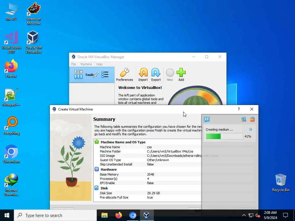Click the VirtualBox taskbar button
Image resolution: width=295 pixels, height=221 pixels.
(x=147, y=215)
